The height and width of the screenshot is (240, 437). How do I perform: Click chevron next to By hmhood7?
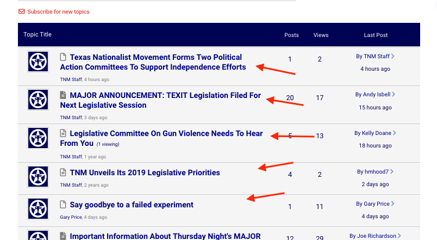pyautogui.click(x=392, y=171)
